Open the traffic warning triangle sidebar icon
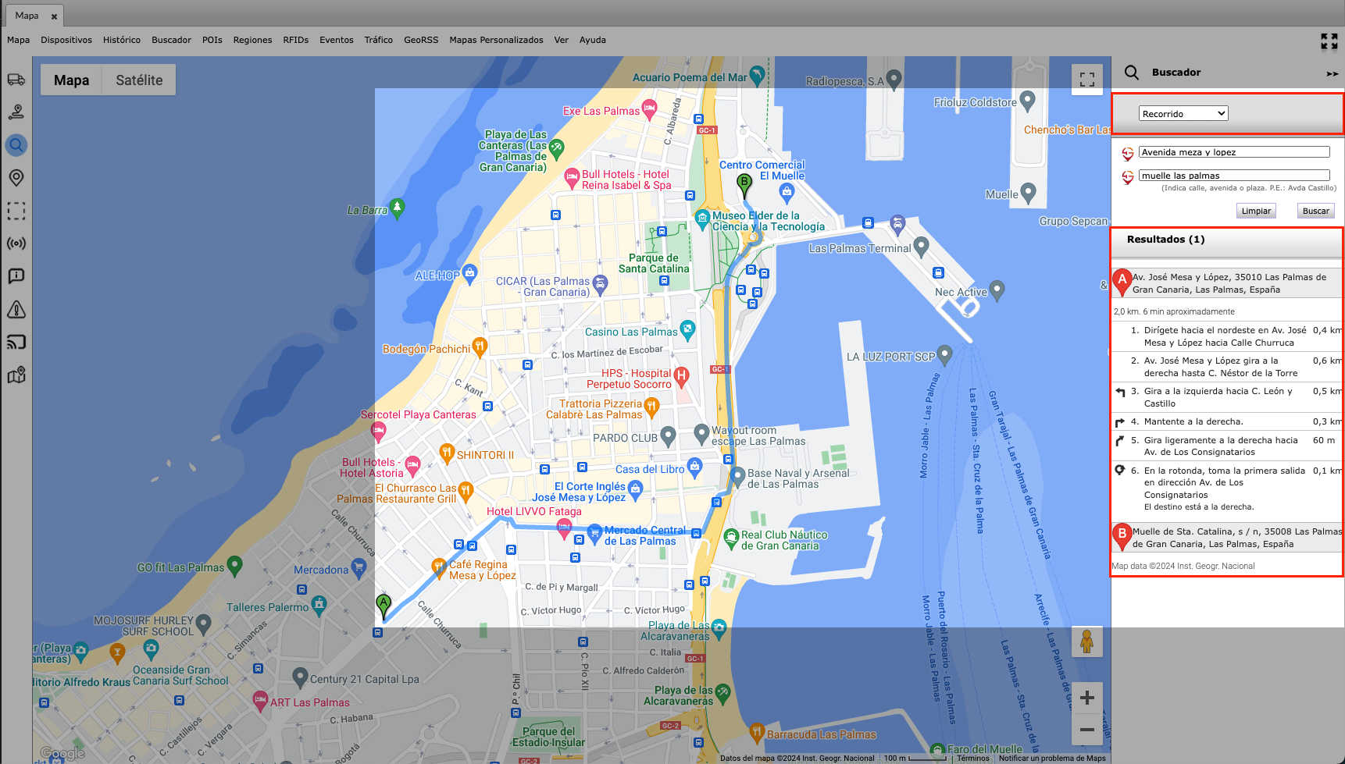Screen dimensions: 1345x764 (x=16, y=310)
